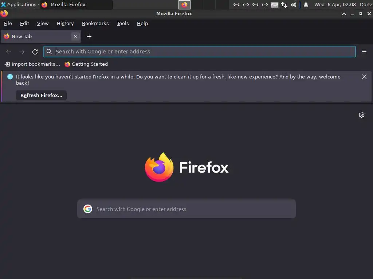Click the info icon in notification bar

point(10,77)
